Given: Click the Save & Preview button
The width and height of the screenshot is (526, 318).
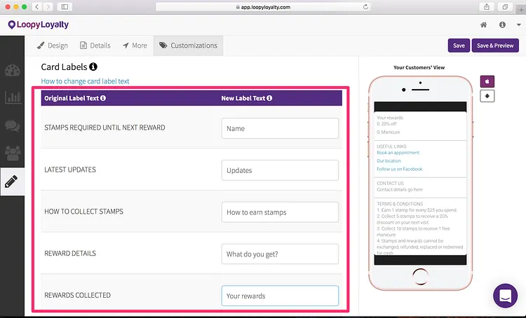Looking at the screenshot, I should click(495, 46).
